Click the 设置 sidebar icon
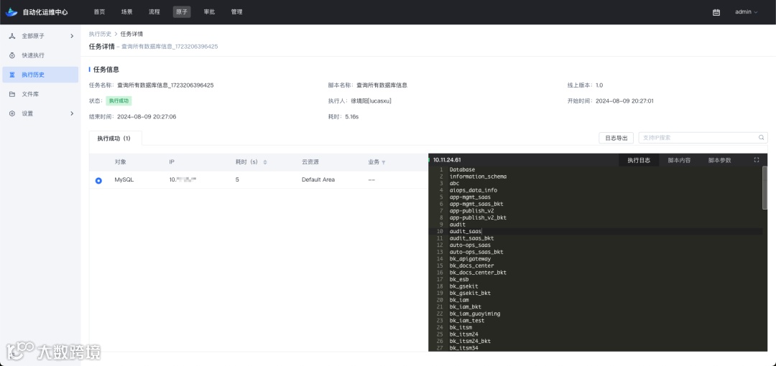776x366 pixels. [x=12, y=113]
